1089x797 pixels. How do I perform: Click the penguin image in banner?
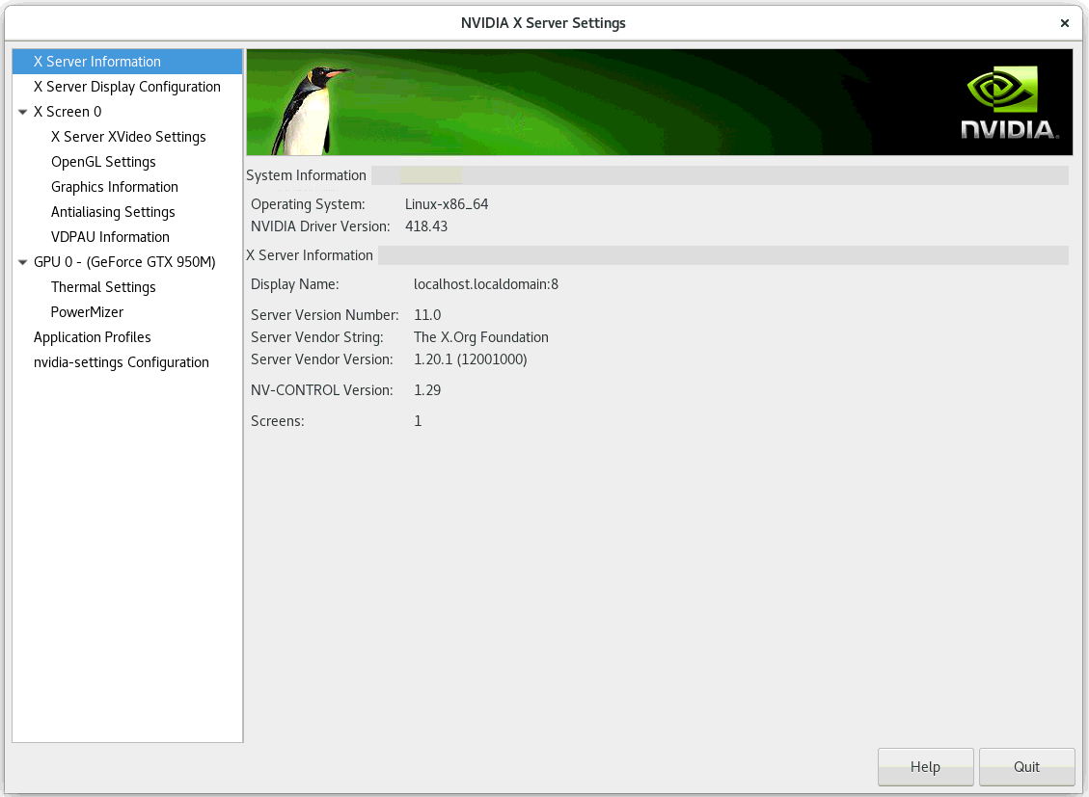312,110
